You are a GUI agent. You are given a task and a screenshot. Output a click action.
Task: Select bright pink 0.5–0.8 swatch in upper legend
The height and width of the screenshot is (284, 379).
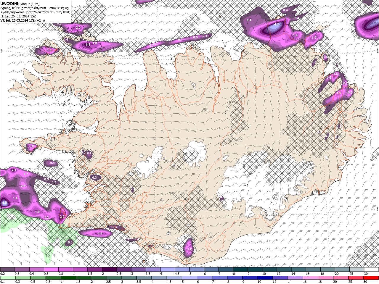tap(51, 270)
